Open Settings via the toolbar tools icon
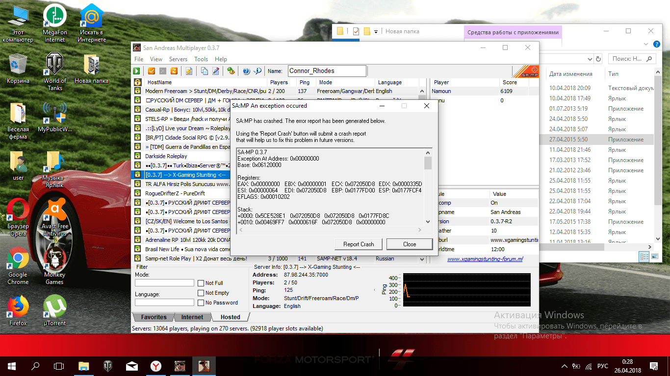 point(231,71)
